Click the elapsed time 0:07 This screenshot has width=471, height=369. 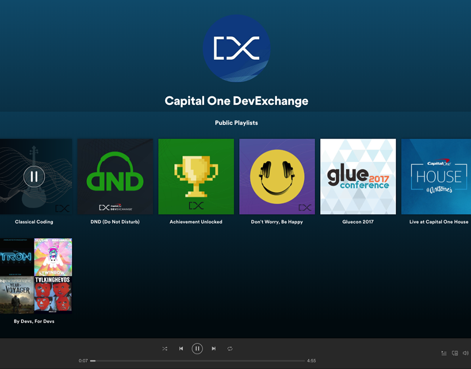[x=83, y=361]
